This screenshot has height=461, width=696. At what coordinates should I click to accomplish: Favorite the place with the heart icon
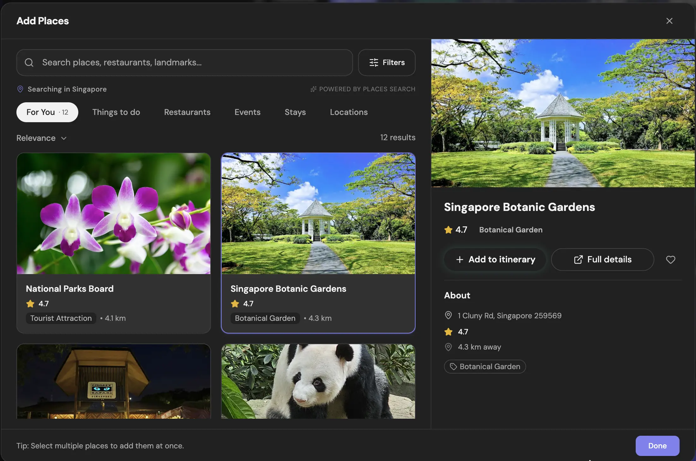pyautogui.click(x=670, y=260)
